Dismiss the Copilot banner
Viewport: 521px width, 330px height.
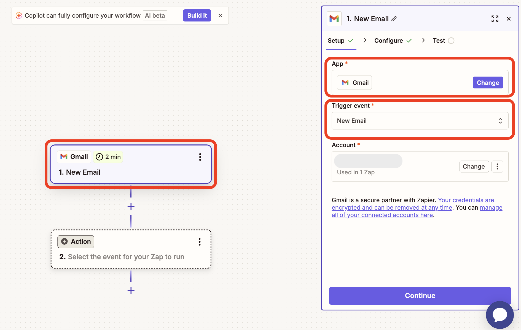click(220, 16)
